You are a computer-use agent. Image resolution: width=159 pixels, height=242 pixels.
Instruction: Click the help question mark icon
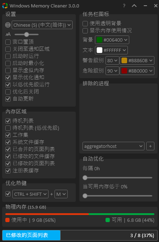[x=124, y=6]
